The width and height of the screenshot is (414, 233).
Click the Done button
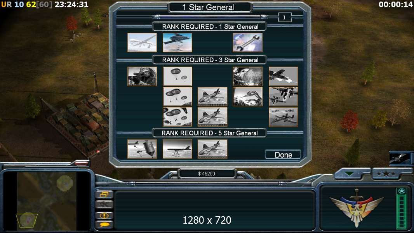pyautogui.click(x=283, y=155)
